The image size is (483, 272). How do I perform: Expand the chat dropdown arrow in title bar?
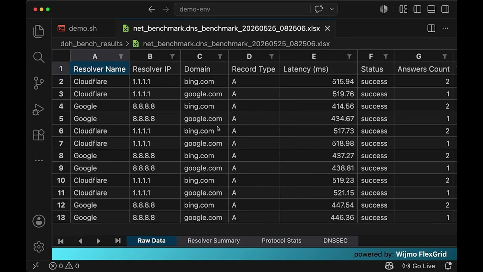[x=331, y=9]
